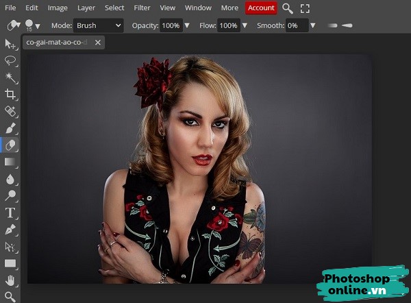Select the Lasso tool

10,61
